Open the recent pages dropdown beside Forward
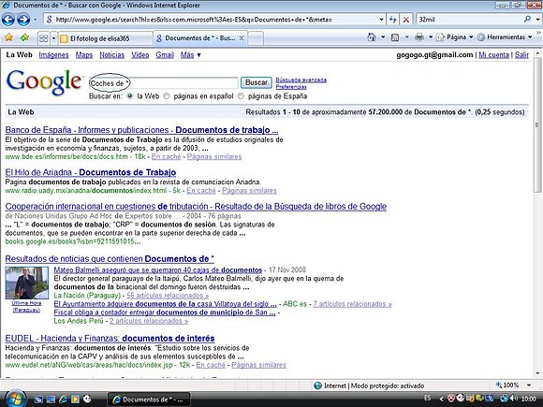The height and width of the screenshot is (407, 543). pos(35,20)
